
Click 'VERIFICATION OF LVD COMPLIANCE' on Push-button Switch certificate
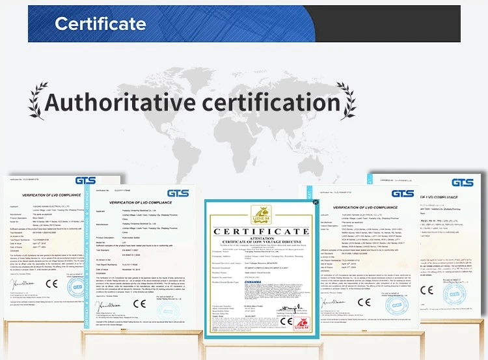[x=141, y=202]
